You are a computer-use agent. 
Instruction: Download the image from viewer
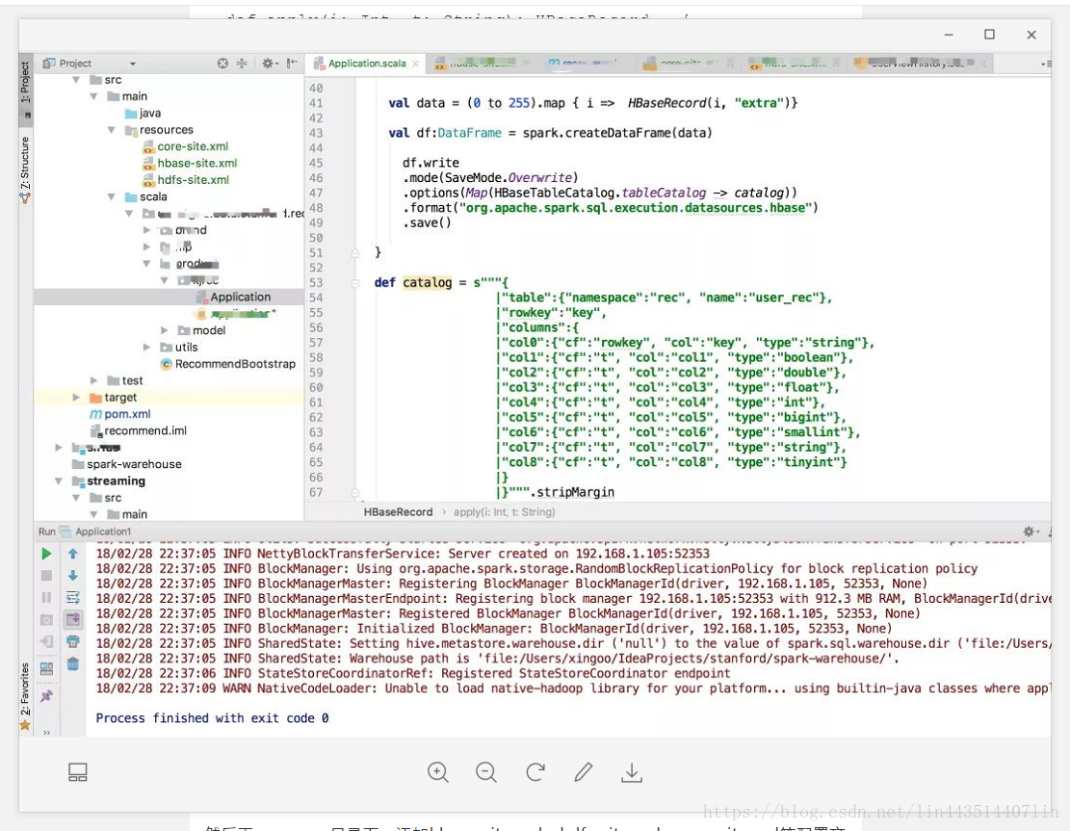pos(632,772)
